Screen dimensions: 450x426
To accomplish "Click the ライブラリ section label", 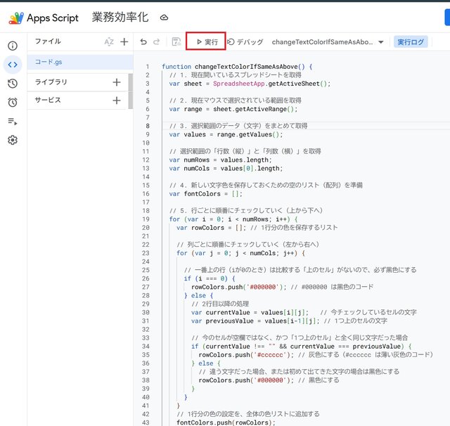I will tap(51, 82).
